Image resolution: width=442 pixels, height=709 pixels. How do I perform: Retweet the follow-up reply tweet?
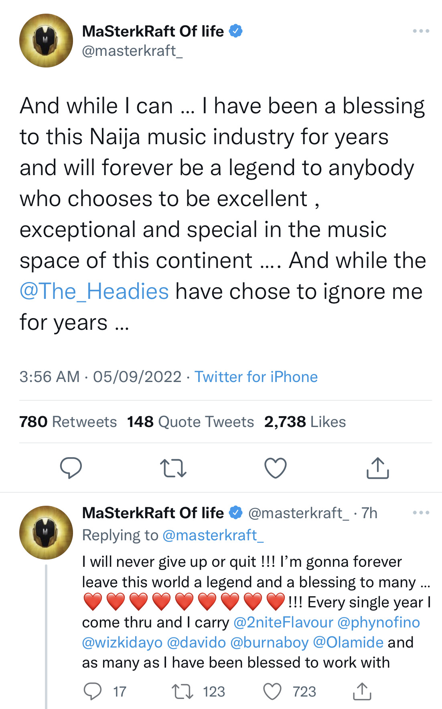pos(182,691)
